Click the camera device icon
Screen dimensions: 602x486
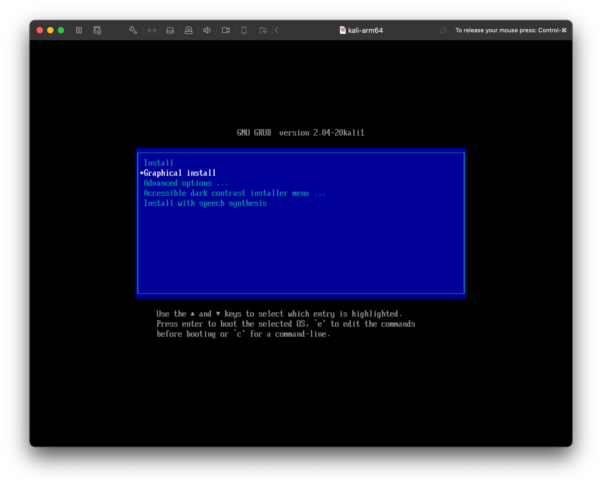[225, 30]
